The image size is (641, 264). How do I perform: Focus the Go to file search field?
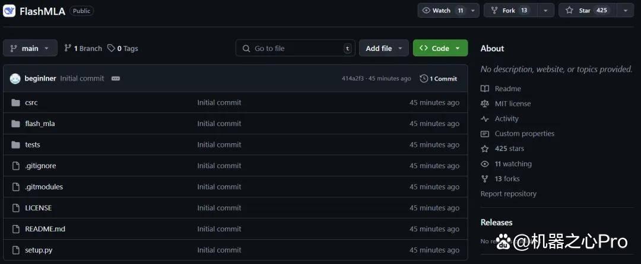tap(295, 48)
